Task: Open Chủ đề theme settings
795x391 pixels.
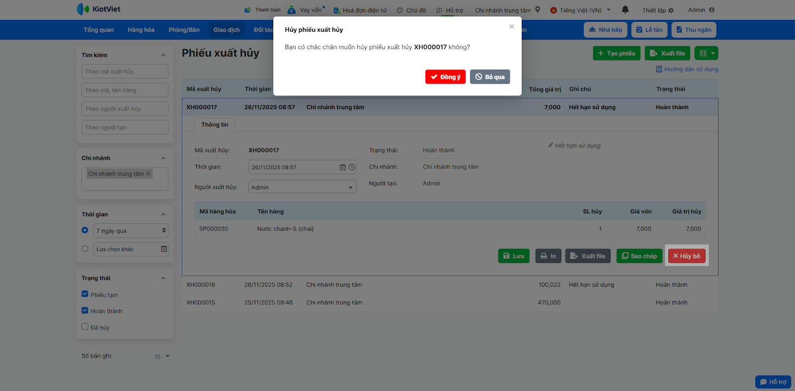Action: pos(411,10)
